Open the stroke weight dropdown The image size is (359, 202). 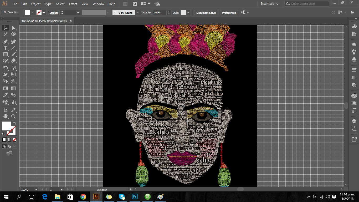pyautogui.click(x=78, y=12)
